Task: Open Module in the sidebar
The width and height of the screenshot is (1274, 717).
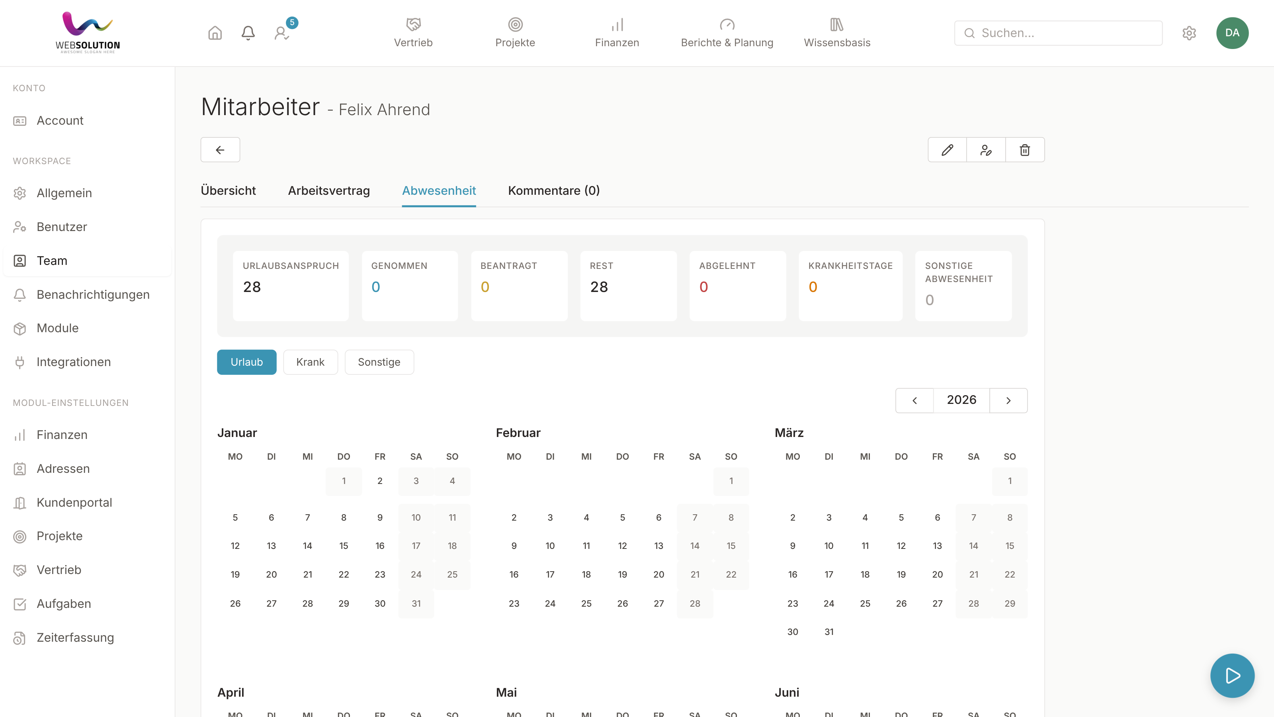Action: click(x=87, y=328)
